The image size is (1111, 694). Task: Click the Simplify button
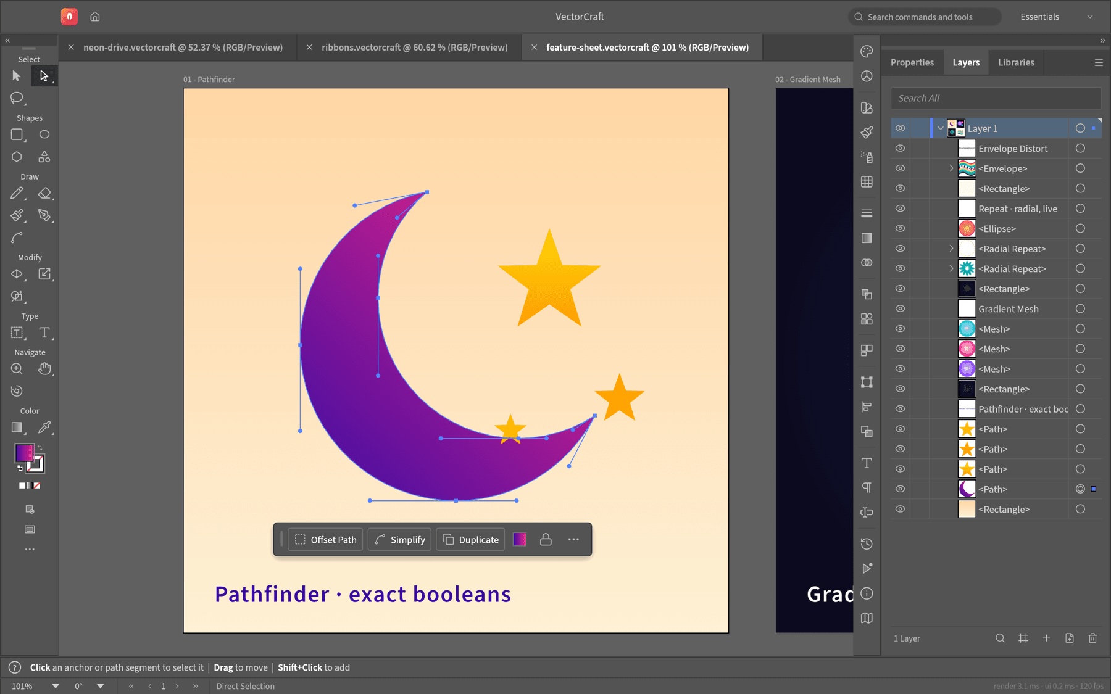400,540
